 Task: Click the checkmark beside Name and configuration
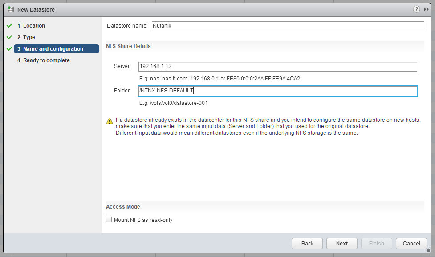(9, 49)
